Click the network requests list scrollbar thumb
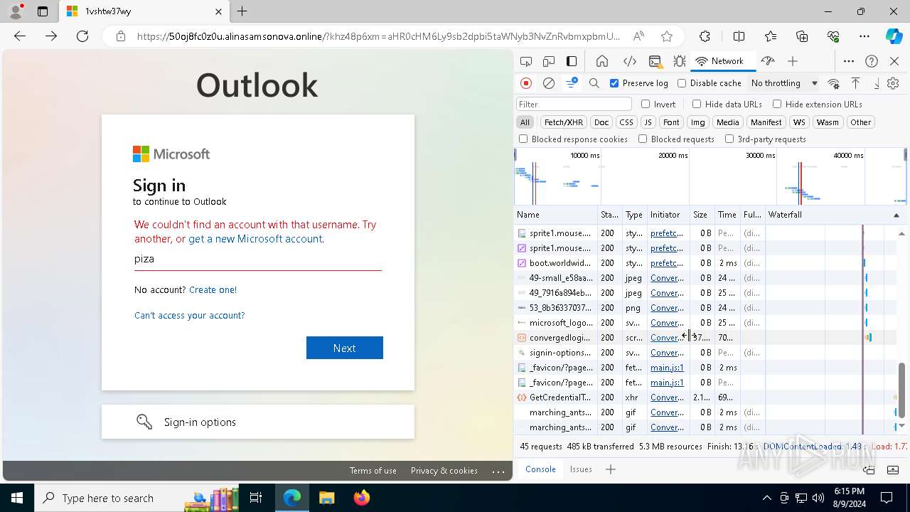The image size is (910, 512). (x=901, y=390)
